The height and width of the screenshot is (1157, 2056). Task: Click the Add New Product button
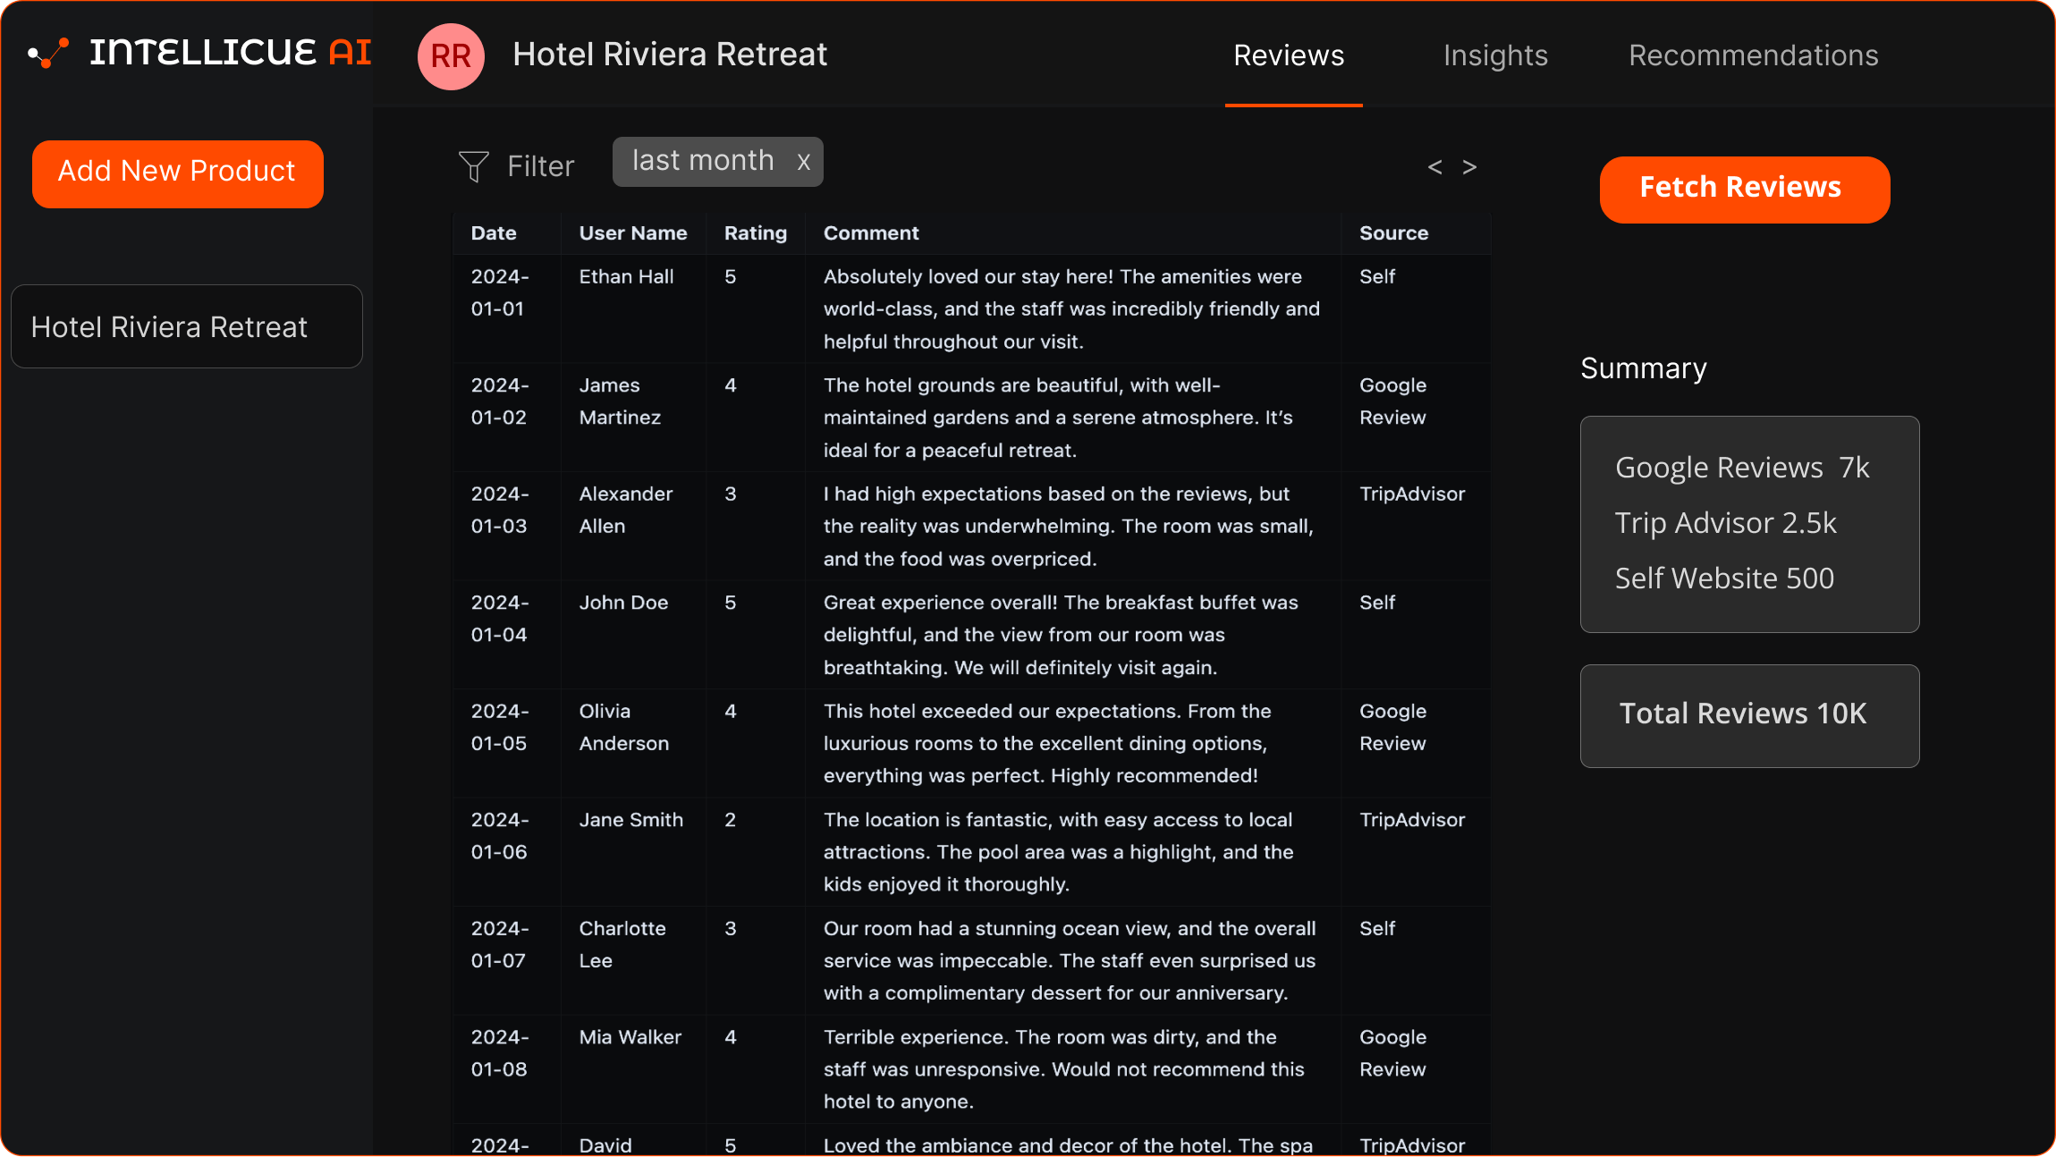(x=178, y=173)
